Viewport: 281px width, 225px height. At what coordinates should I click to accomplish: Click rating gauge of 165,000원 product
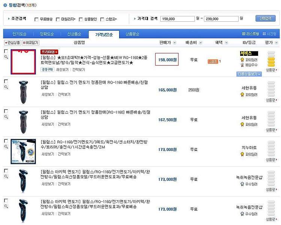click(271, 89)
